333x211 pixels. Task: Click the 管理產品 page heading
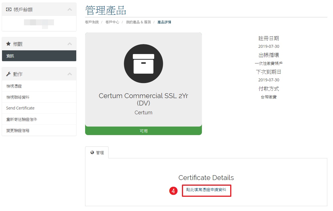click(106, 10)
